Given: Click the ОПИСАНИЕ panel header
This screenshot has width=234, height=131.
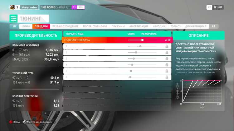Looking at the screenshot, I should (198, 35).
